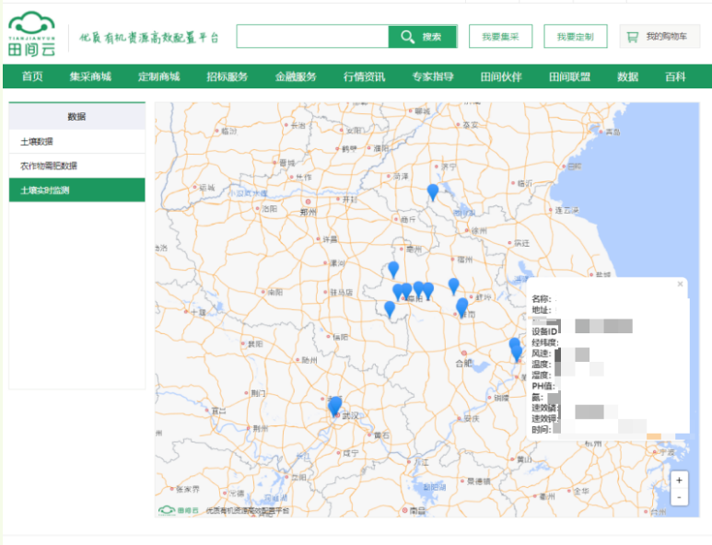Select the northernmost map marker near 济宁
Screen dimensions: 712x545
(433, 191)
